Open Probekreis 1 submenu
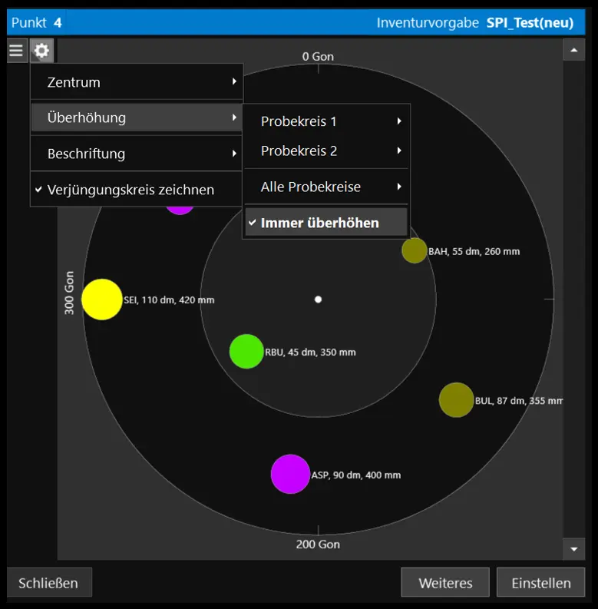Viewport: 598px width, 609px height. [x=326, y=121]
